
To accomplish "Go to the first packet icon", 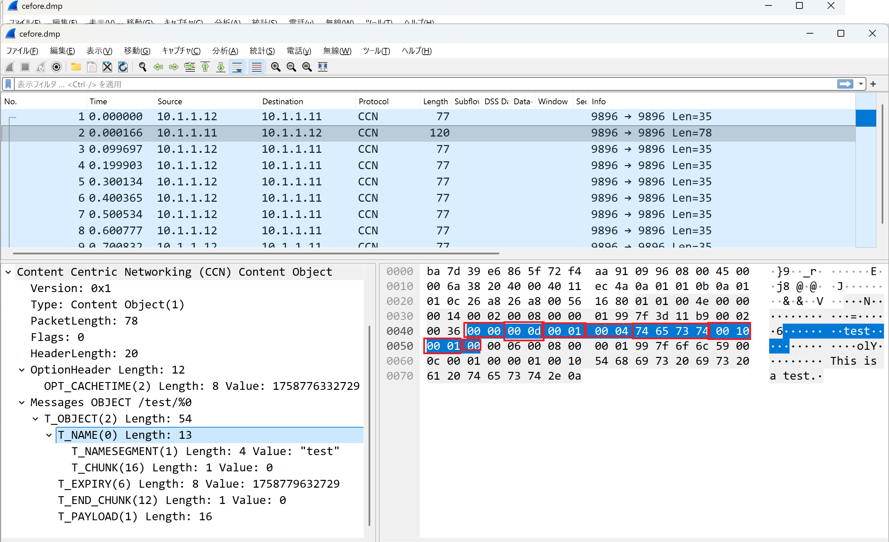I will pos(205,67).
